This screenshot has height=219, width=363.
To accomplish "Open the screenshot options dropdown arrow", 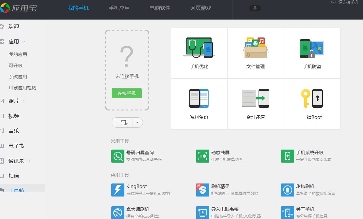I will point(137,123).
